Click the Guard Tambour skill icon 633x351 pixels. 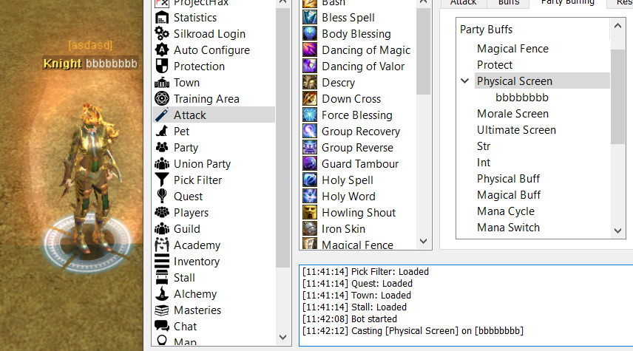[x=310, y=163]
